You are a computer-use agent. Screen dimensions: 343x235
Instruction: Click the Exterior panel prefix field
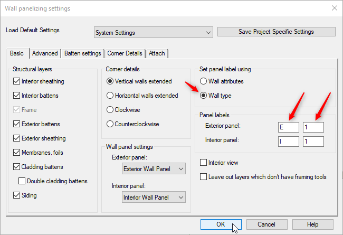click(288, 127)
